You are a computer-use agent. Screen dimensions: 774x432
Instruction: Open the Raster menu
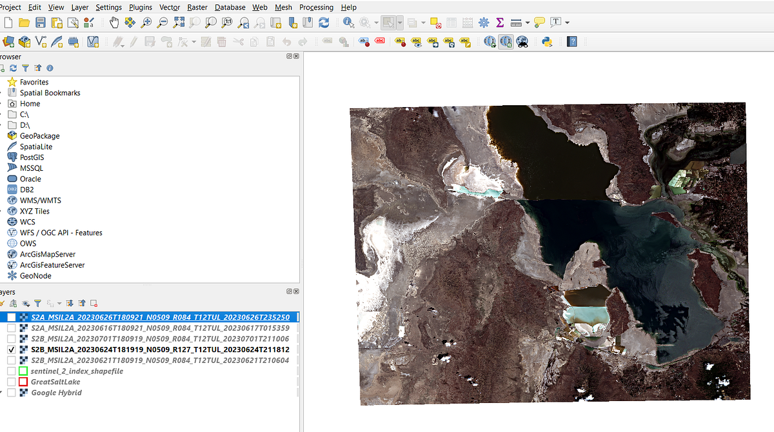(197, 7)
